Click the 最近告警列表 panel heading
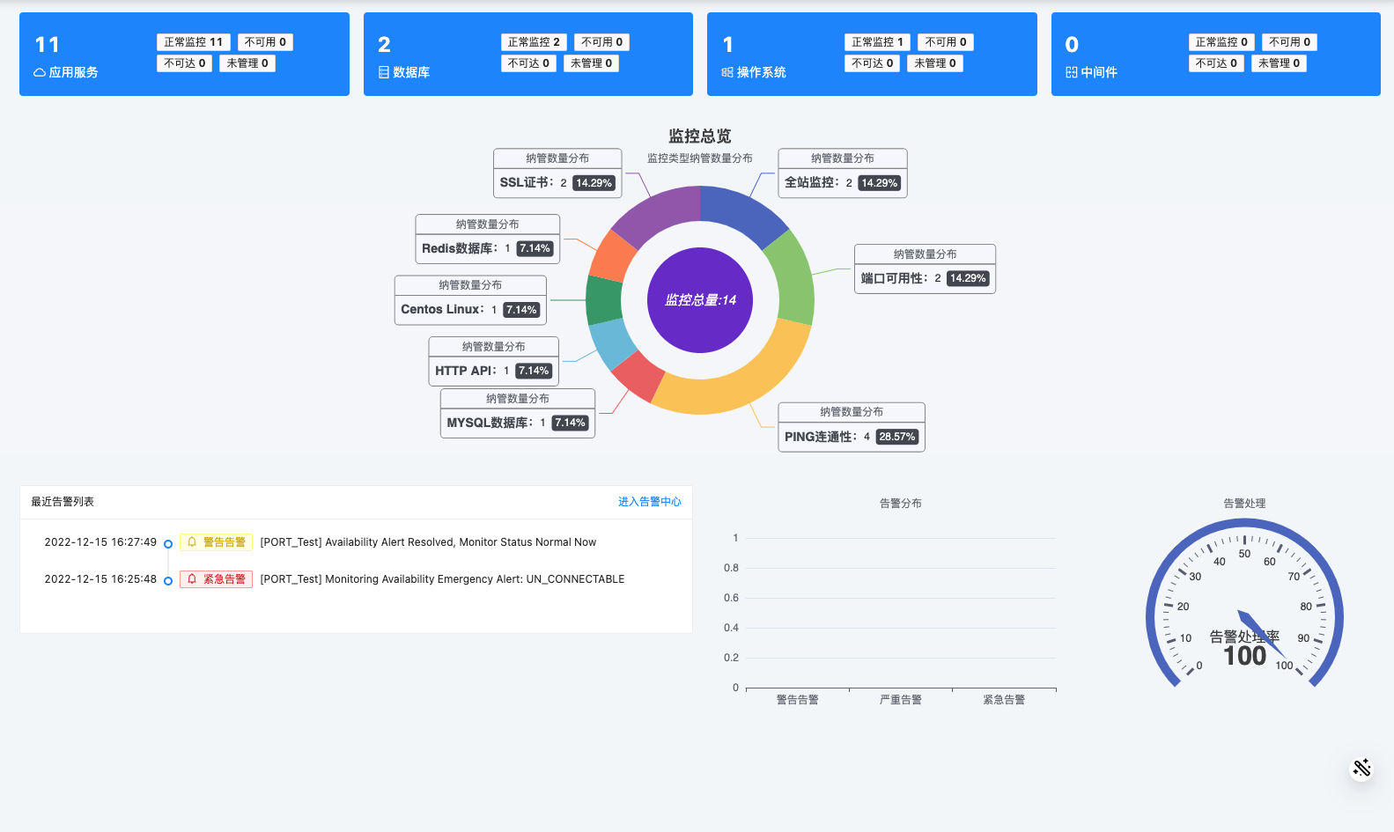The image size is (1394, 832). (x=63, y=502)
